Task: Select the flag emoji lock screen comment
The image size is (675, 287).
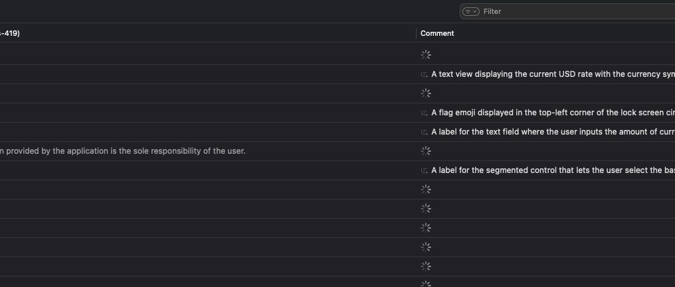Action: tap(553, 113)
